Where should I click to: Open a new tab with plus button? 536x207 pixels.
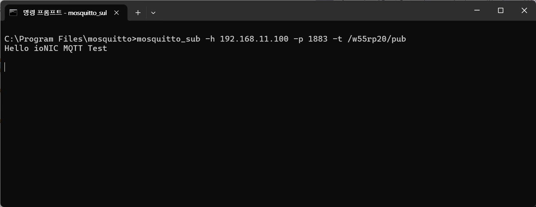click(x=138, y=13)
